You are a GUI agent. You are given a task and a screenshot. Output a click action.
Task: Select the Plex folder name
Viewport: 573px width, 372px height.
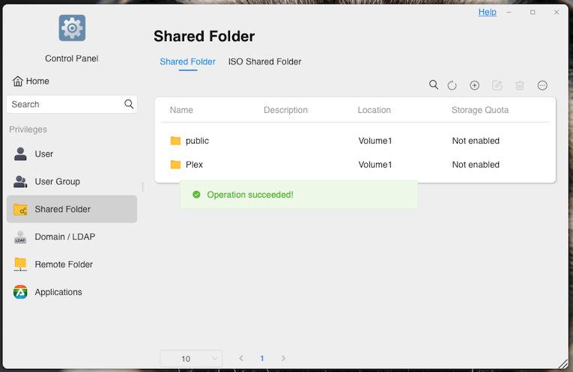pos(194,165)
